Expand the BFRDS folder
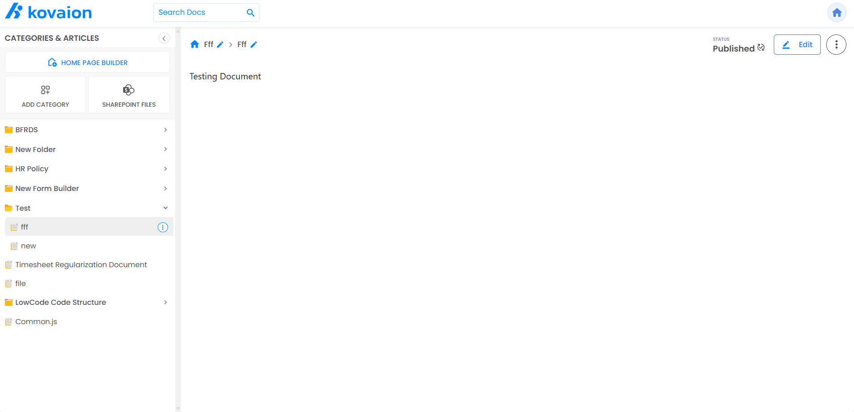 (x=165, y=130)
